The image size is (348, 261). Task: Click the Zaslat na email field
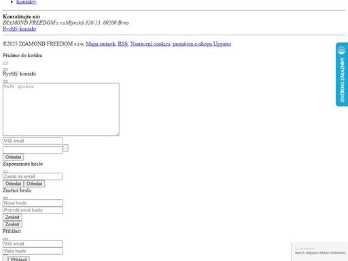pyautogui.click(x=33, y=177)
